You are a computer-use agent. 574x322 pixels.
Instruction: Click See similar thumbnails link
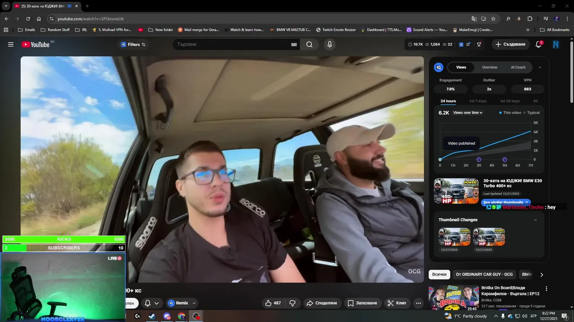coord(506,203)
